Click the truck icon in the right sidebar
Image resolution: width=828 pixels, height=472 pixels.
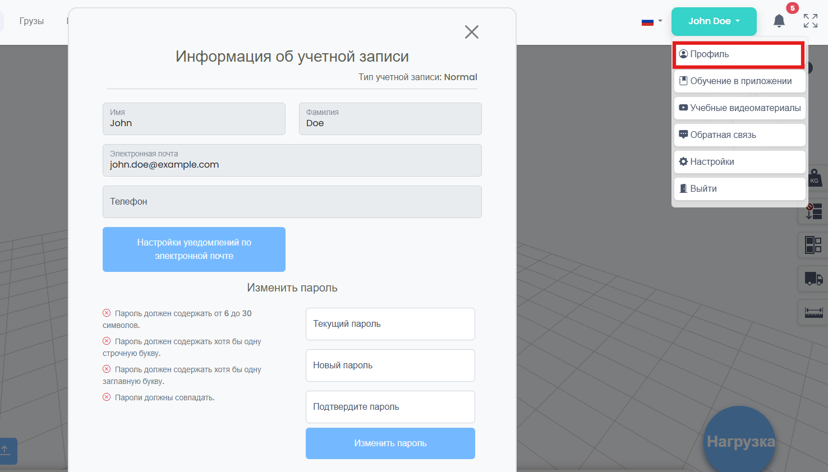pos(813,278)
